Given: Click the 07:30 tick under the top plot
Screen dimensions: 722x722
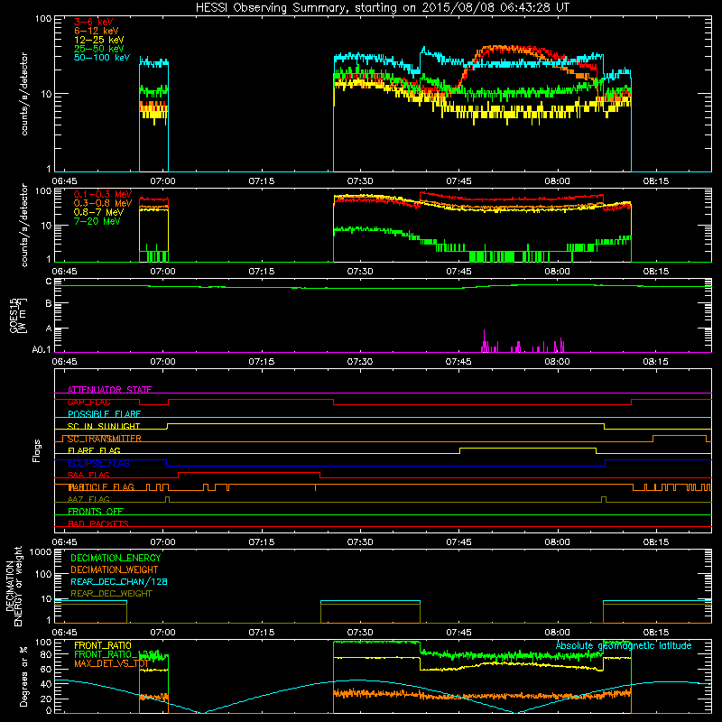Looking at the screenshot, I should coord(360,181).
